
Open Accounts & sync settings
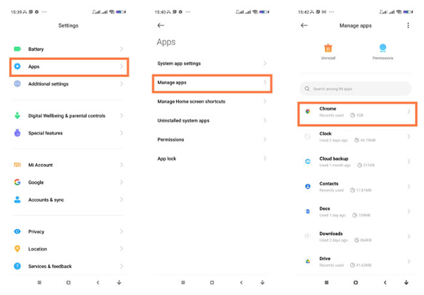(69, 200)
